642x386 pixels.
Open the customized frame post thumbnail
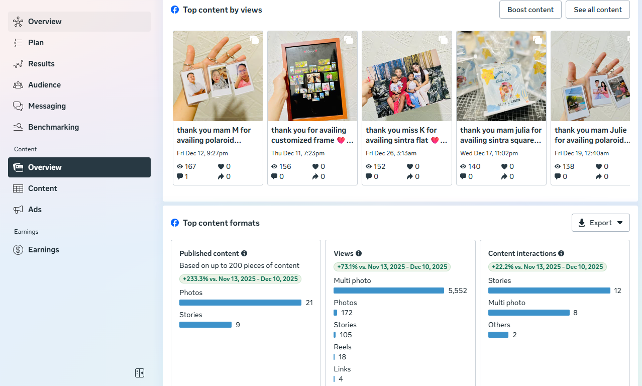312,76
